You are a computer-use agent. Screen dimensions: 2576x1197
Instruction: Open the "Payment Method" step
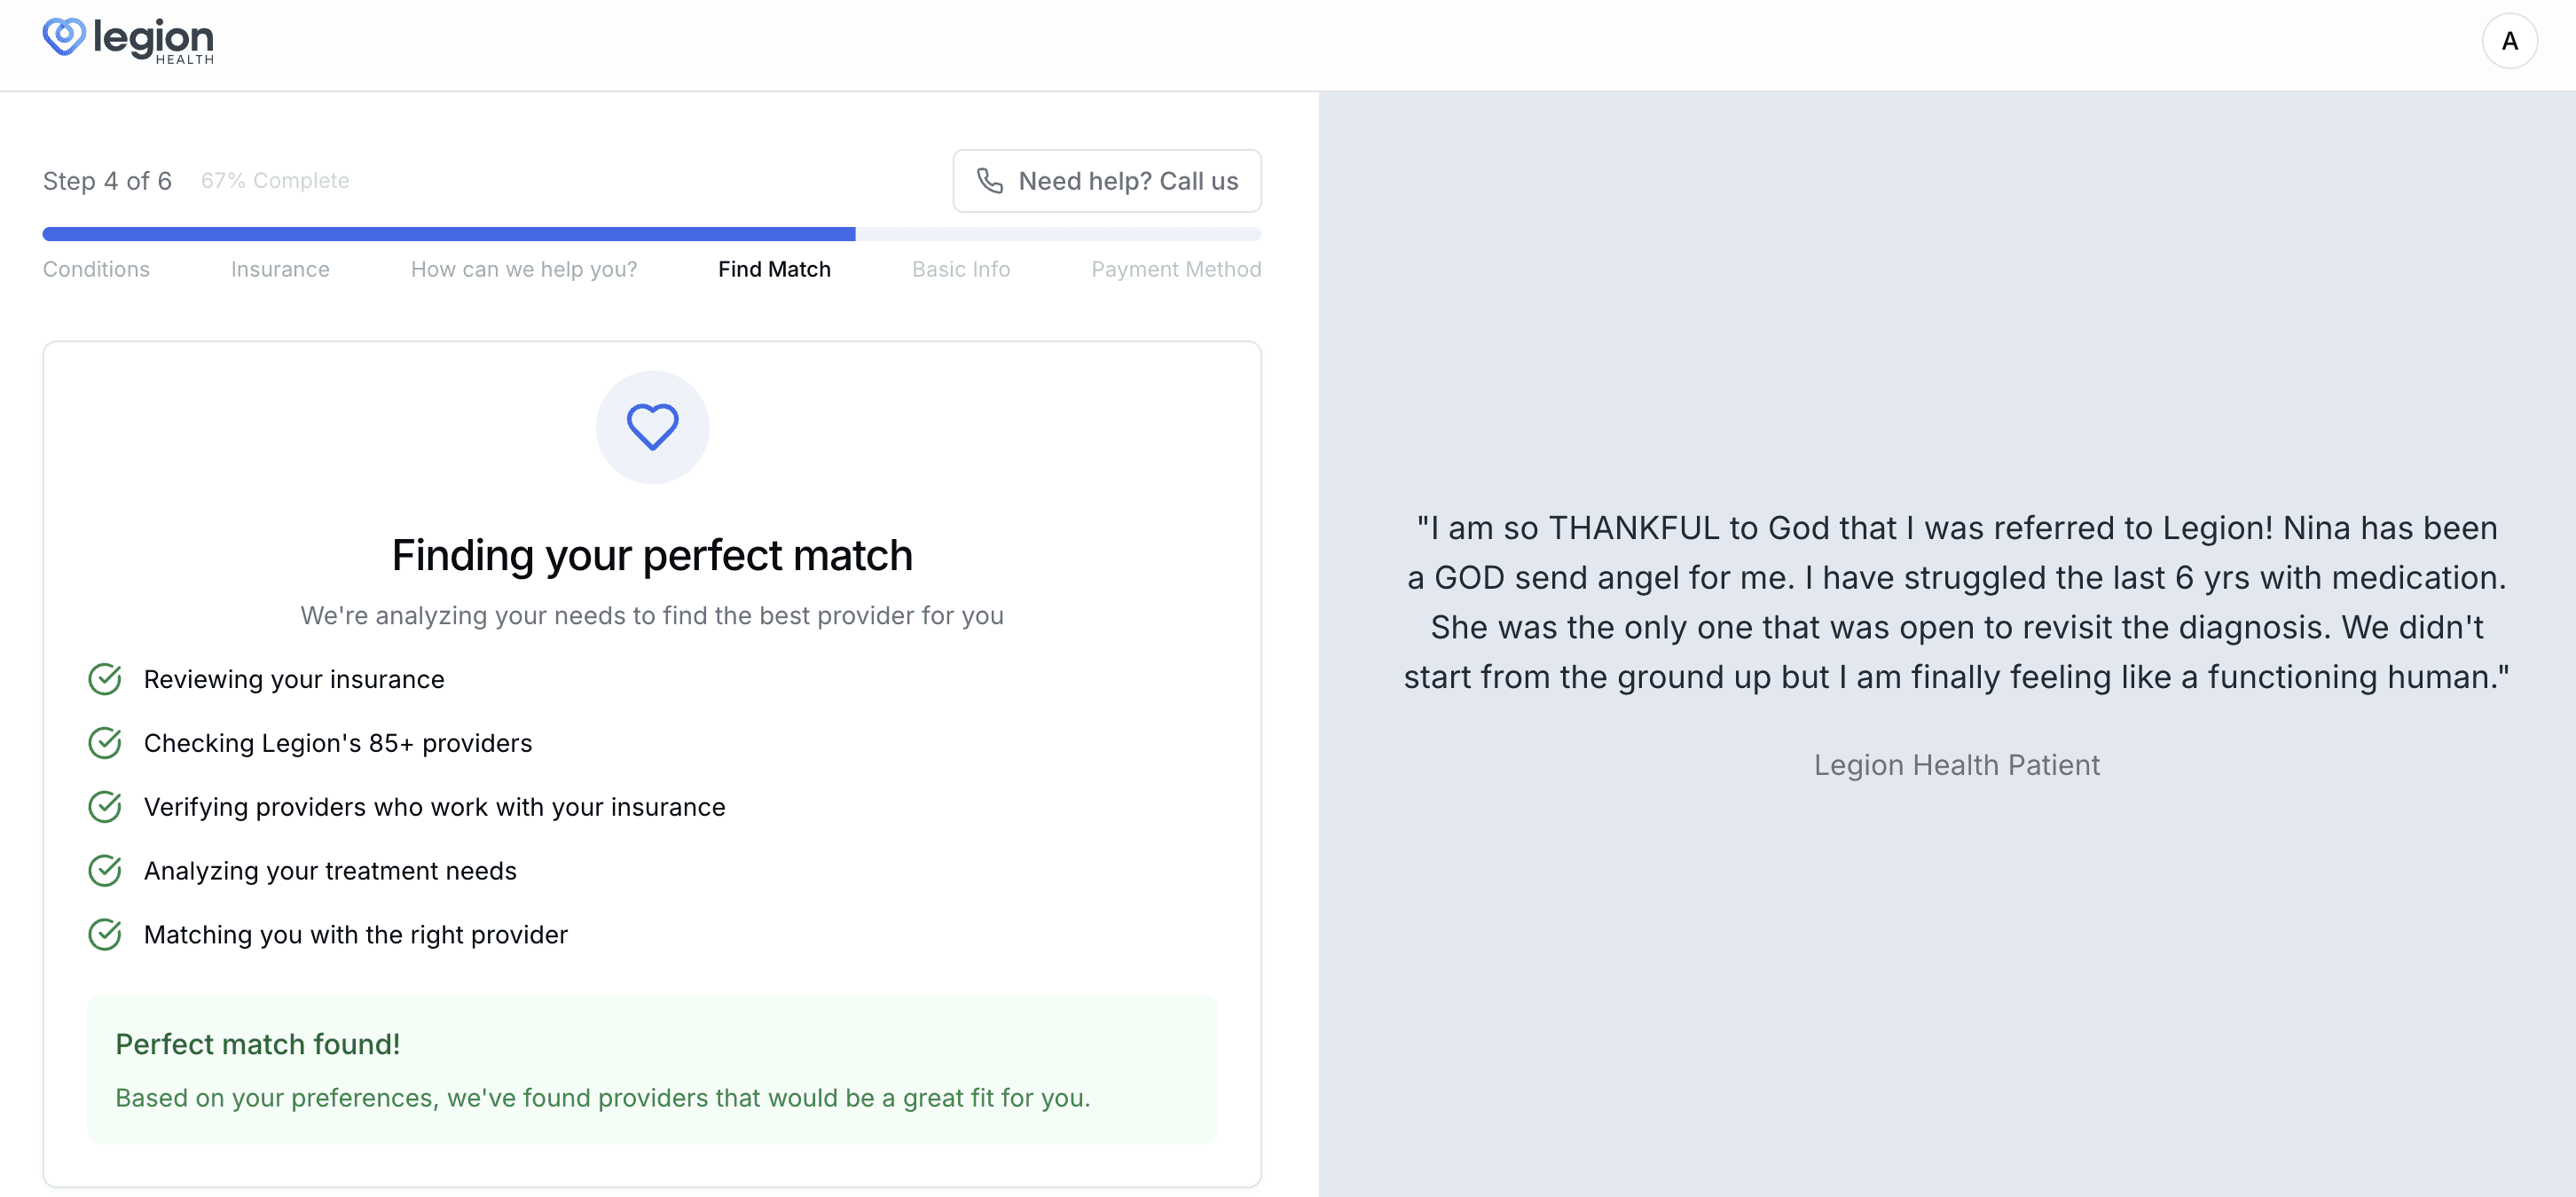pyautogui.click(x=1175, y=269)
